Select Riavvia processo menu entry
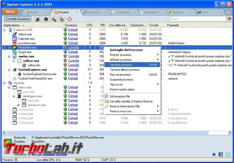The height and width of the screenshot is (163, 234). click(132, 74)
